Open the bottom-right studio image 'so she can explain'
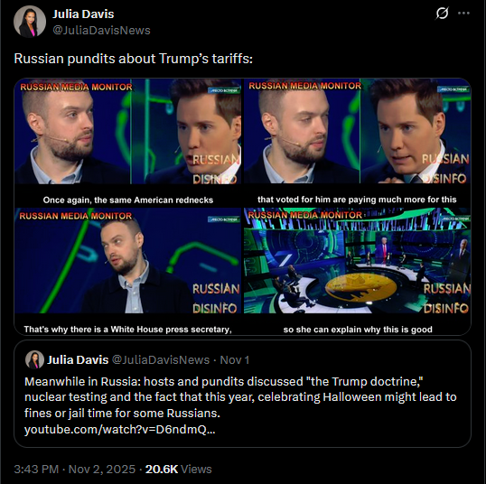This screenshot has height=484, width=486. (x=357, y=271)
